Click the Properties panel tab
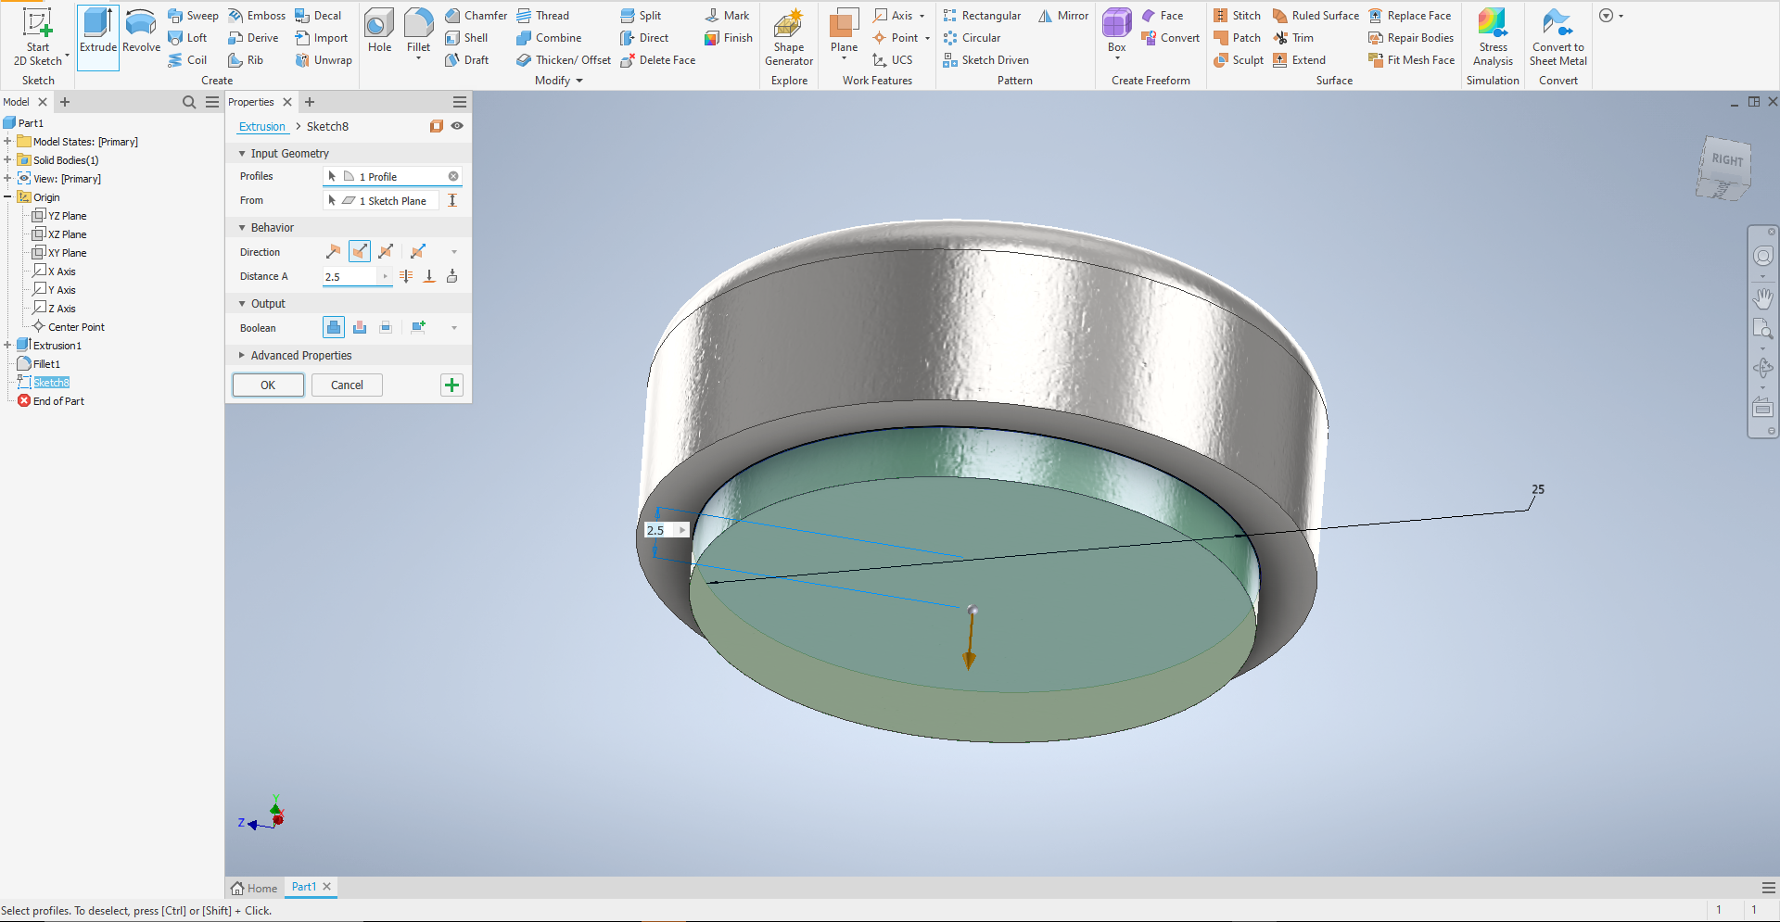 click(251, 102)
